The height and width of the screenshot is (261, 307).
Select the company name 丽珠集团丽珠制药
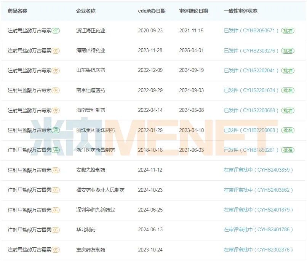(96, 130)
